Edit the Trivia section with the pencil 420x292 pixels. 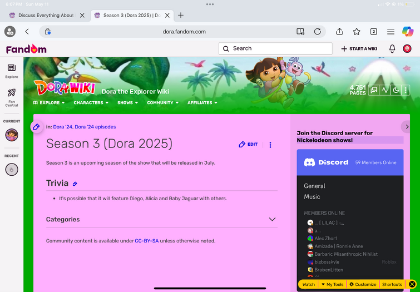click(75, 184)
